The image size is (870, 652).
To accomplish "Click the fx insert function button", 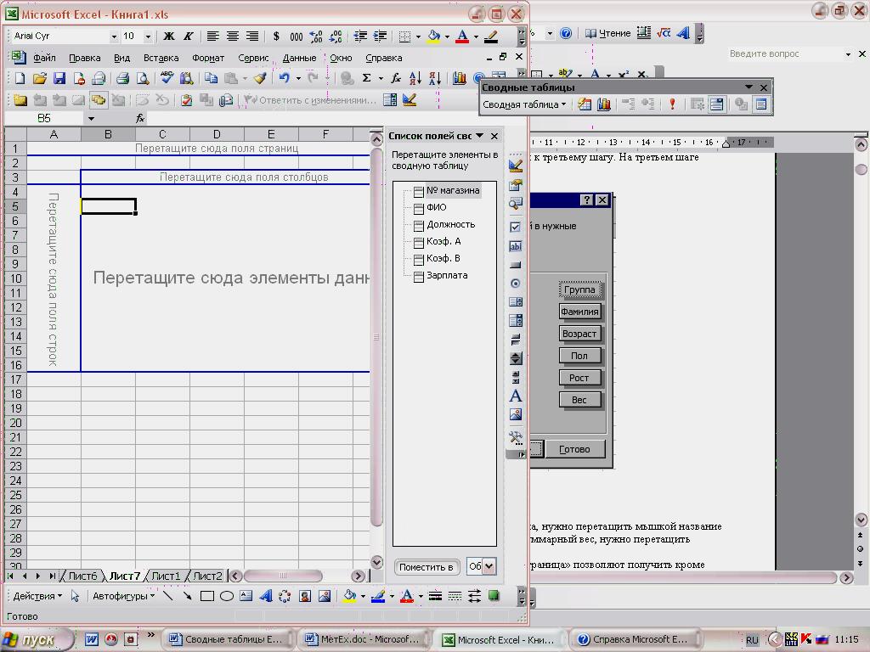I will click(x=140, y=118).
